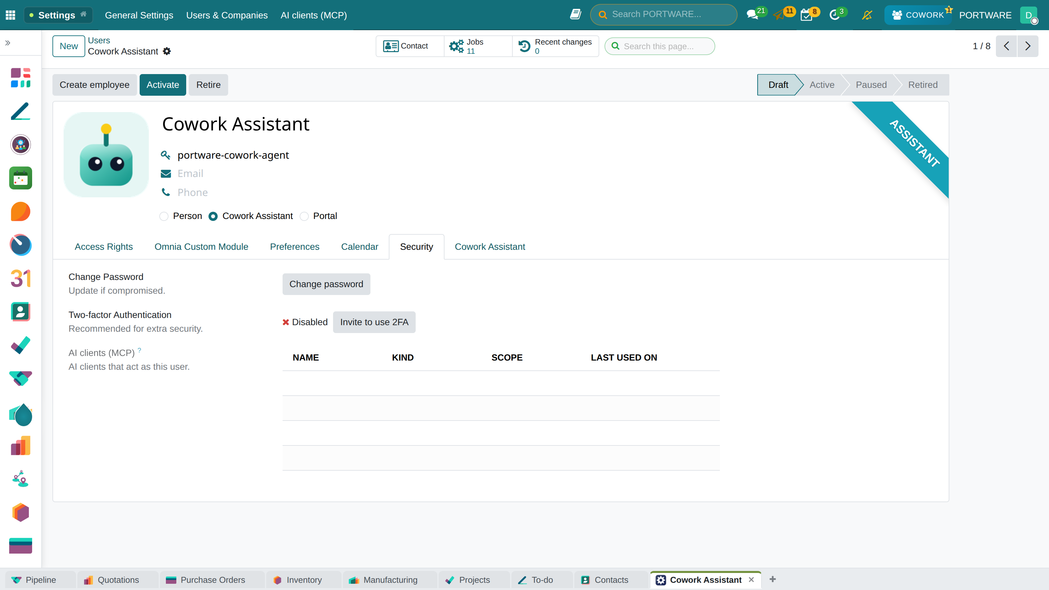Switch to the Preferences tab
Image resolution: width=1049 pixels, height=590 pixels.
(294, 247)
